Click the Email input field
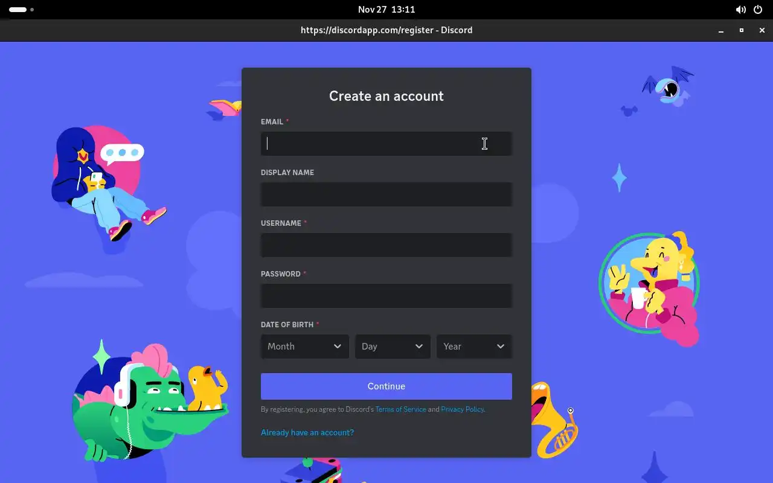 (x=386, y=144)
